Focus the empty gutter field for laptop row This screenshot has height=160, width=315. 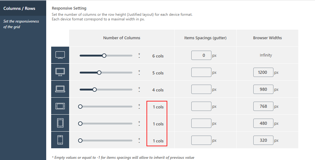point(201,89)
